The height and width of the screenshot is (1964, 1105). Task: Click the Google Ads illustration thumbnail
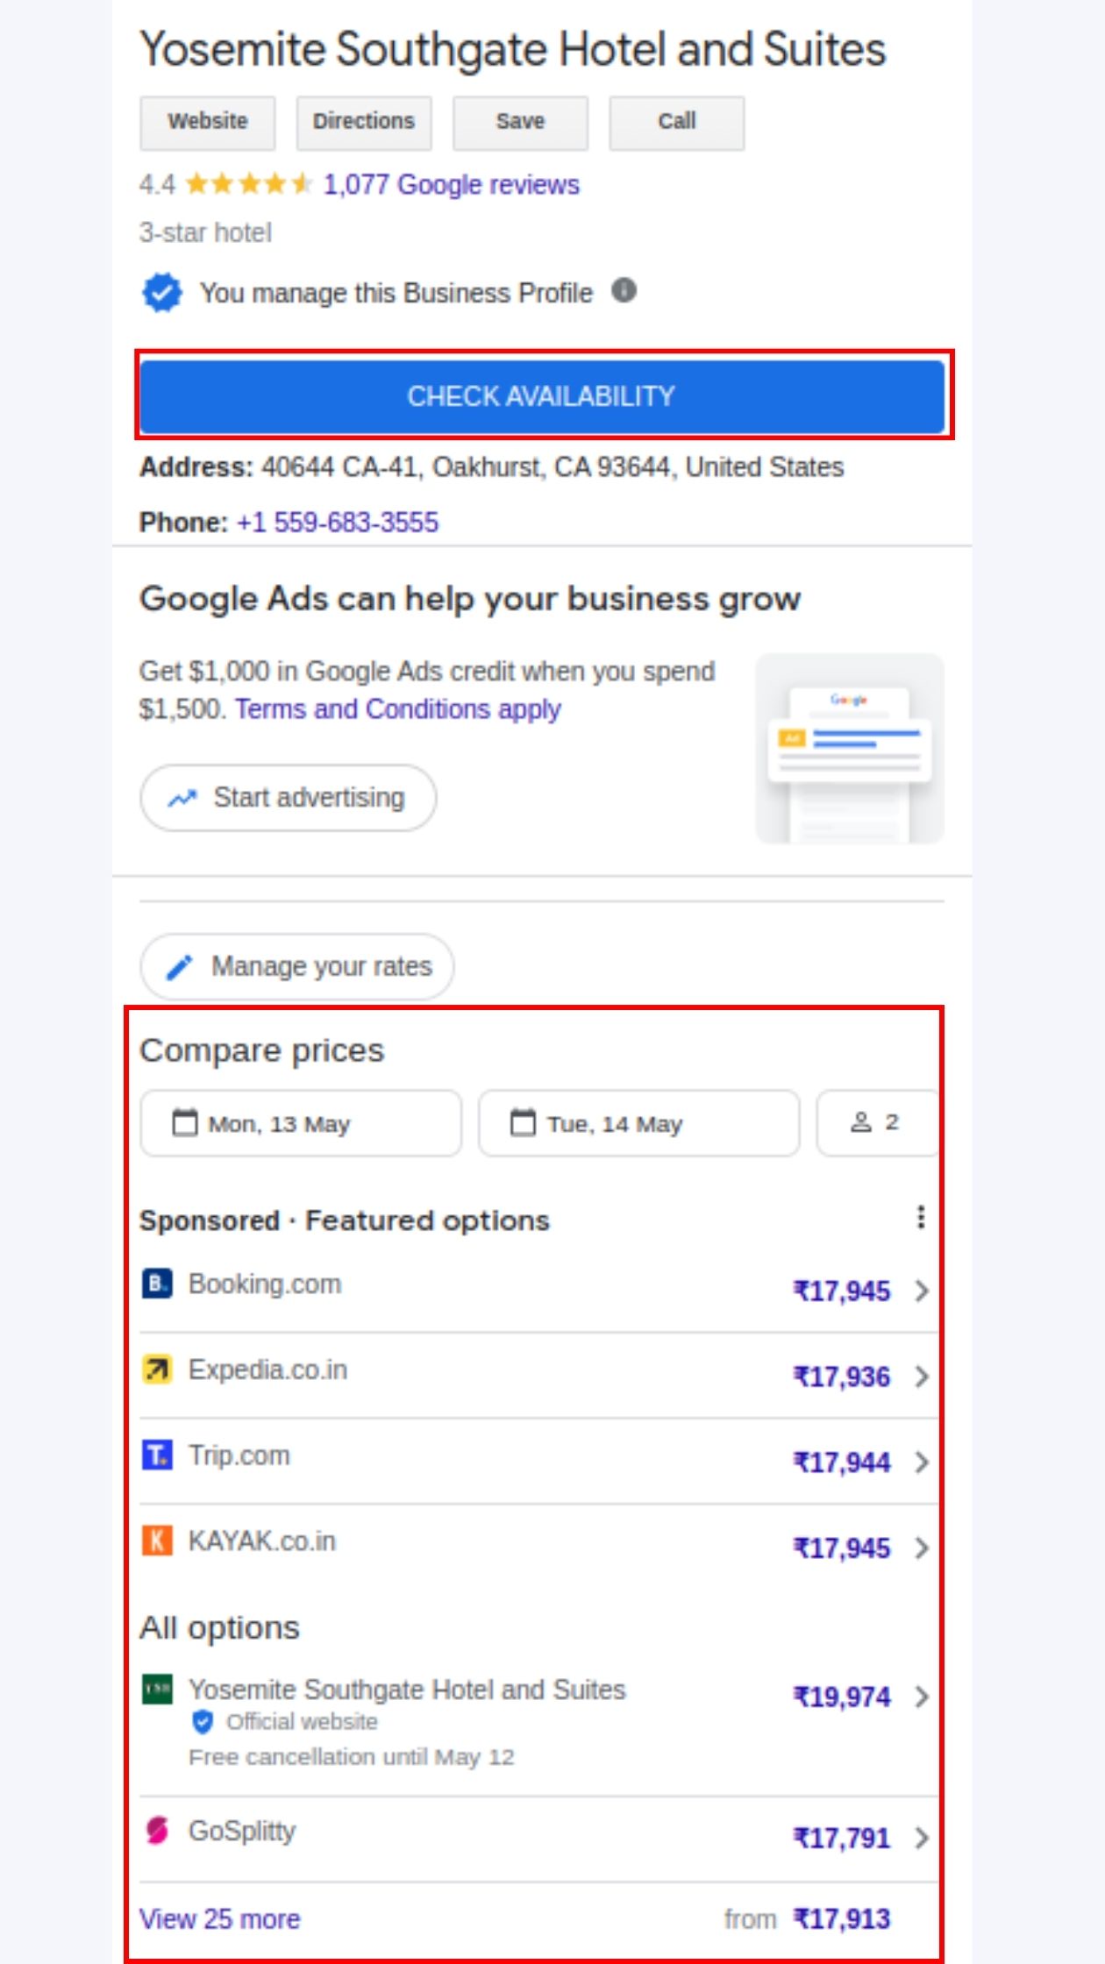pyautogui.click(x=849, y=749)
